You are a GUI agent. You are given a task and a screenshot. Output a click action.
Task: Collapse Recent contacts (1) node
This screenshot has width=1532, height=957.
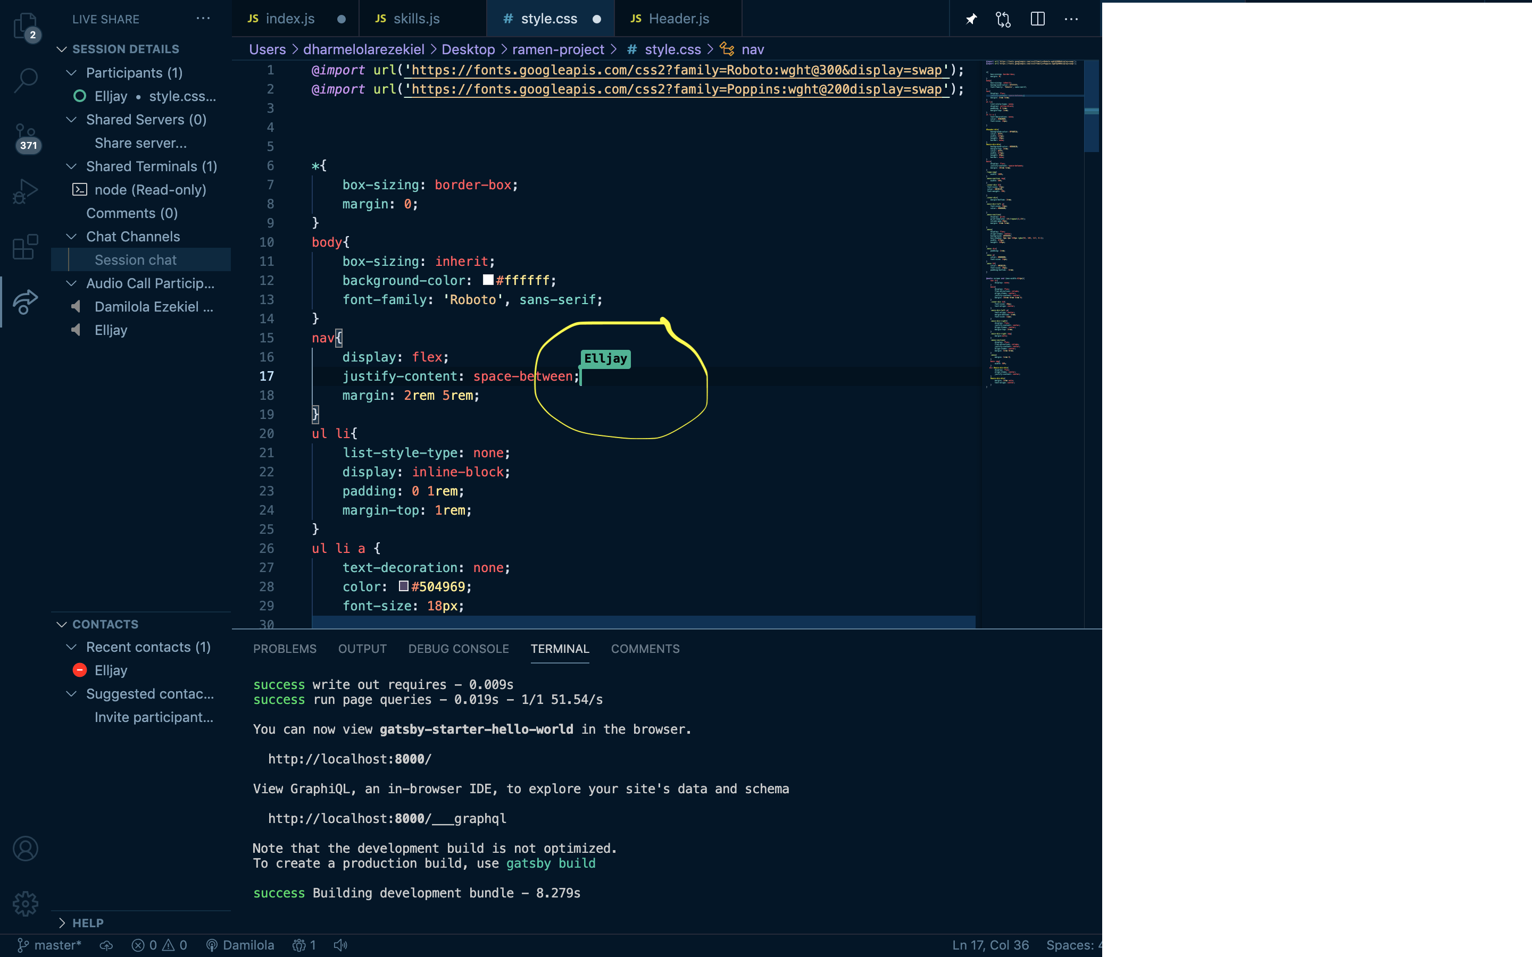pos(71,647)
